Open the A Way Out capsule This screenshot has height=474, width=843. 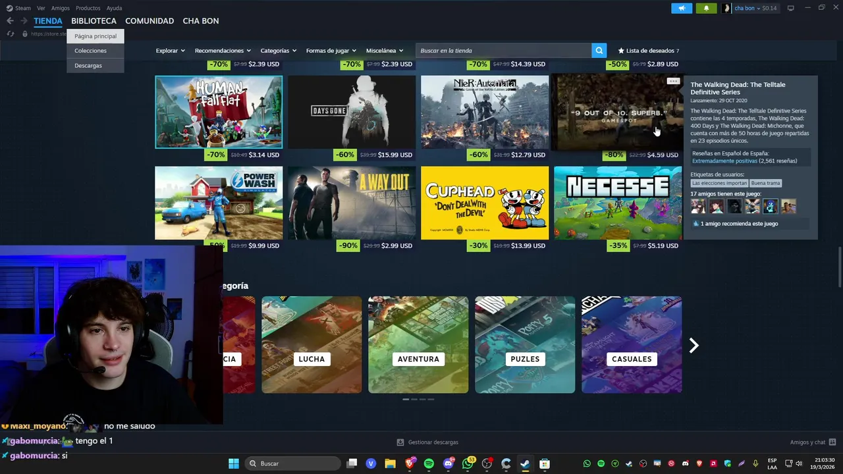click(x=352, y=203)
